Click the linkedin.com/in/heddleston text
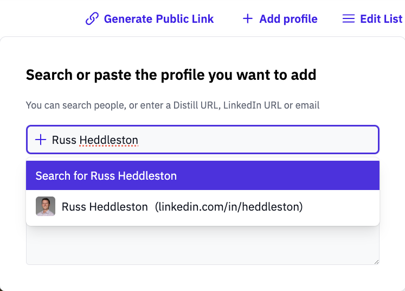 point(229,207)
